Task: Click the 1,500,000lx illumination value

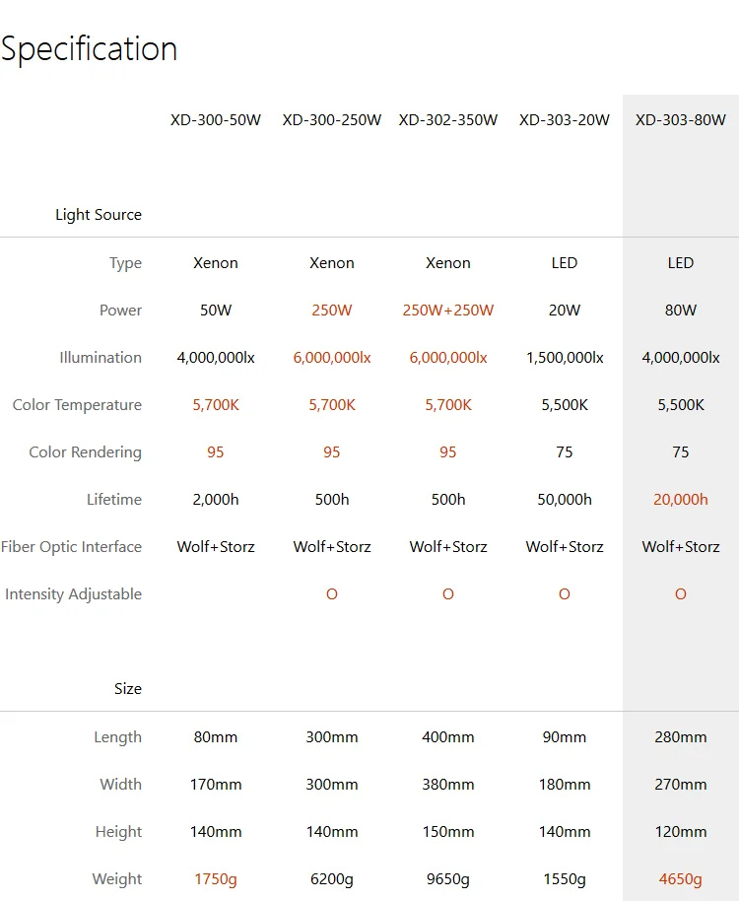Action: pyautogui.click(x=565, y=358)
